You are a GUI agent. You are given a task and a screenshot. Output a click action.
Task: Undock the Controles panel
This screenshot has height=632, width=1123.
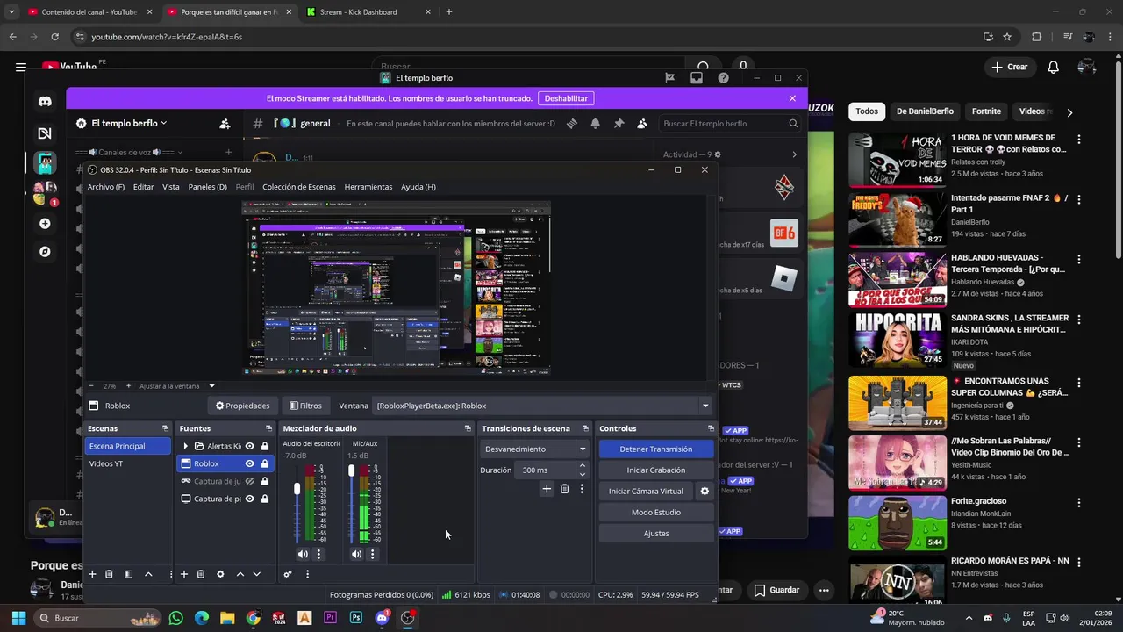711,428
